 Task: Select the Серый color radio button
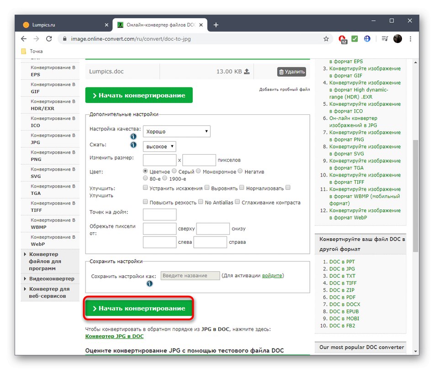point(174,171)
